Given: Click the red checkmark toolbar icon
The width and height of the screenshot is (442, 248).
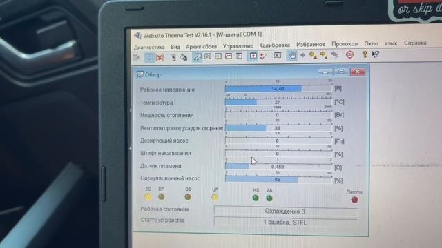Looking at the screenshot, I should (x=263, y=56).
